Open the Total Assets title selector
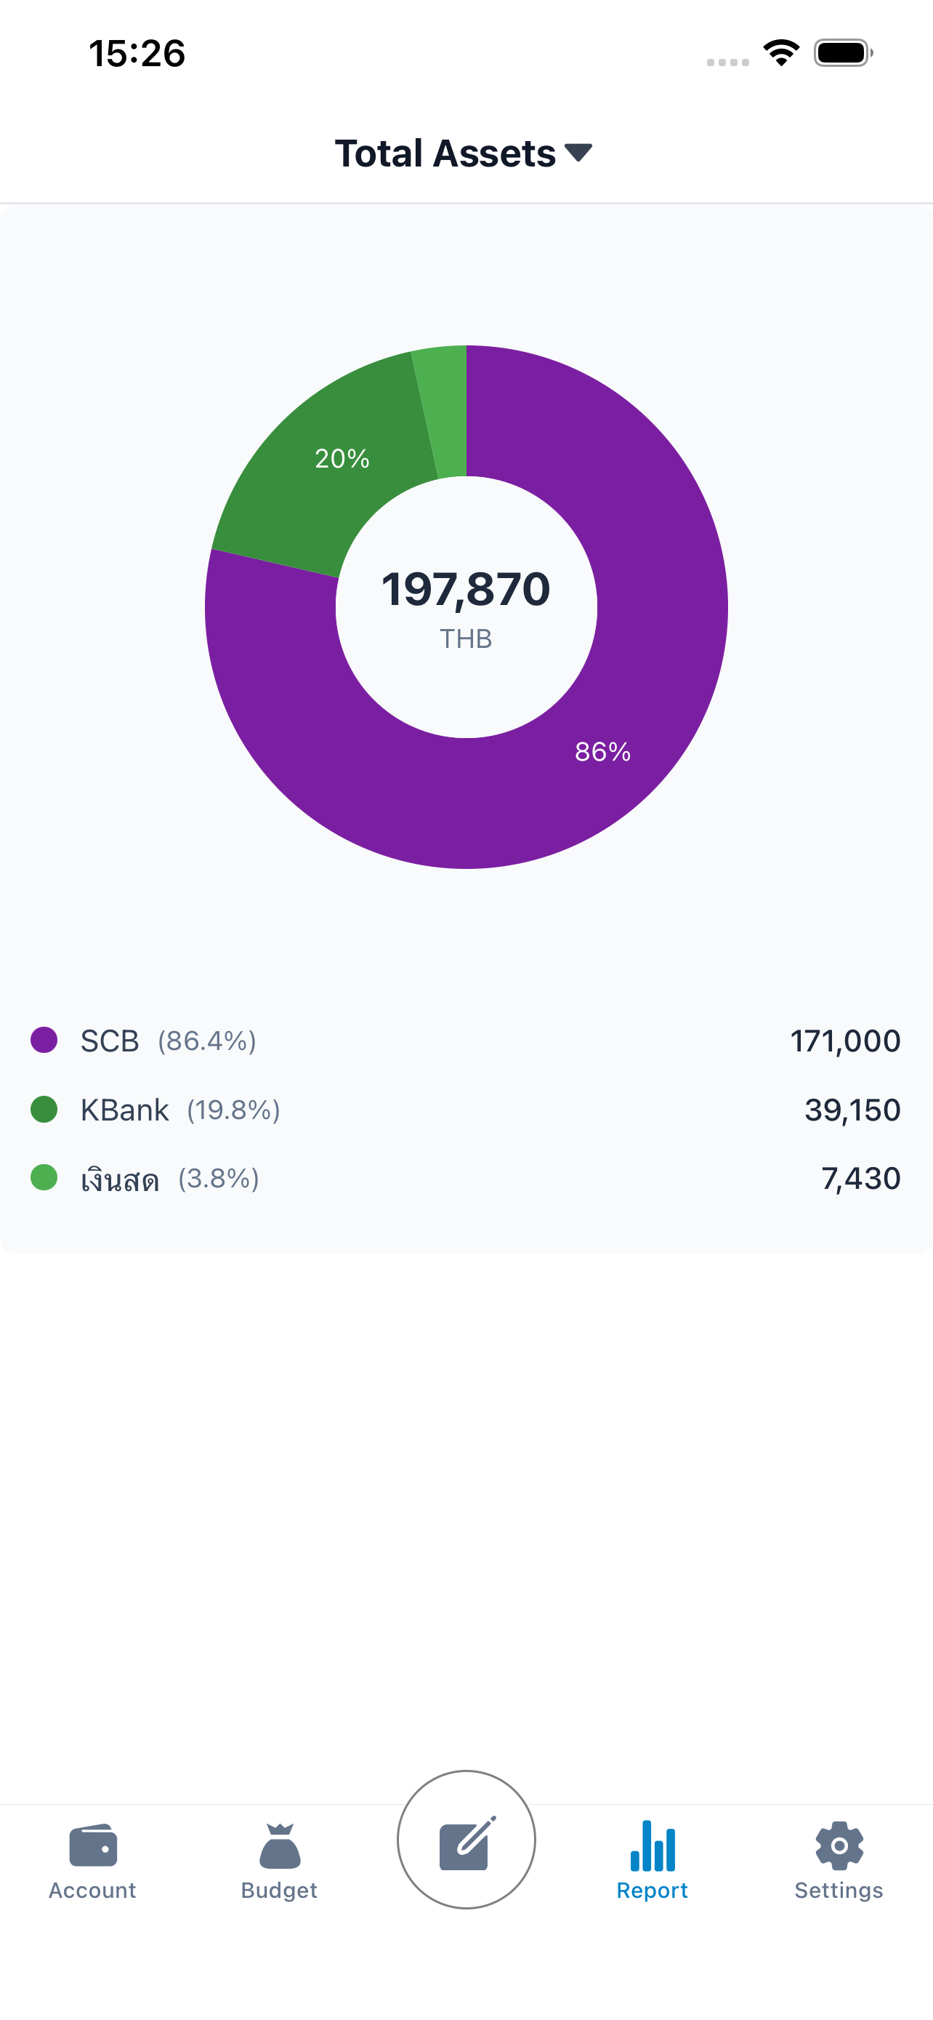The height and width of the screenshot is (2020, 933). click(464, 153)
